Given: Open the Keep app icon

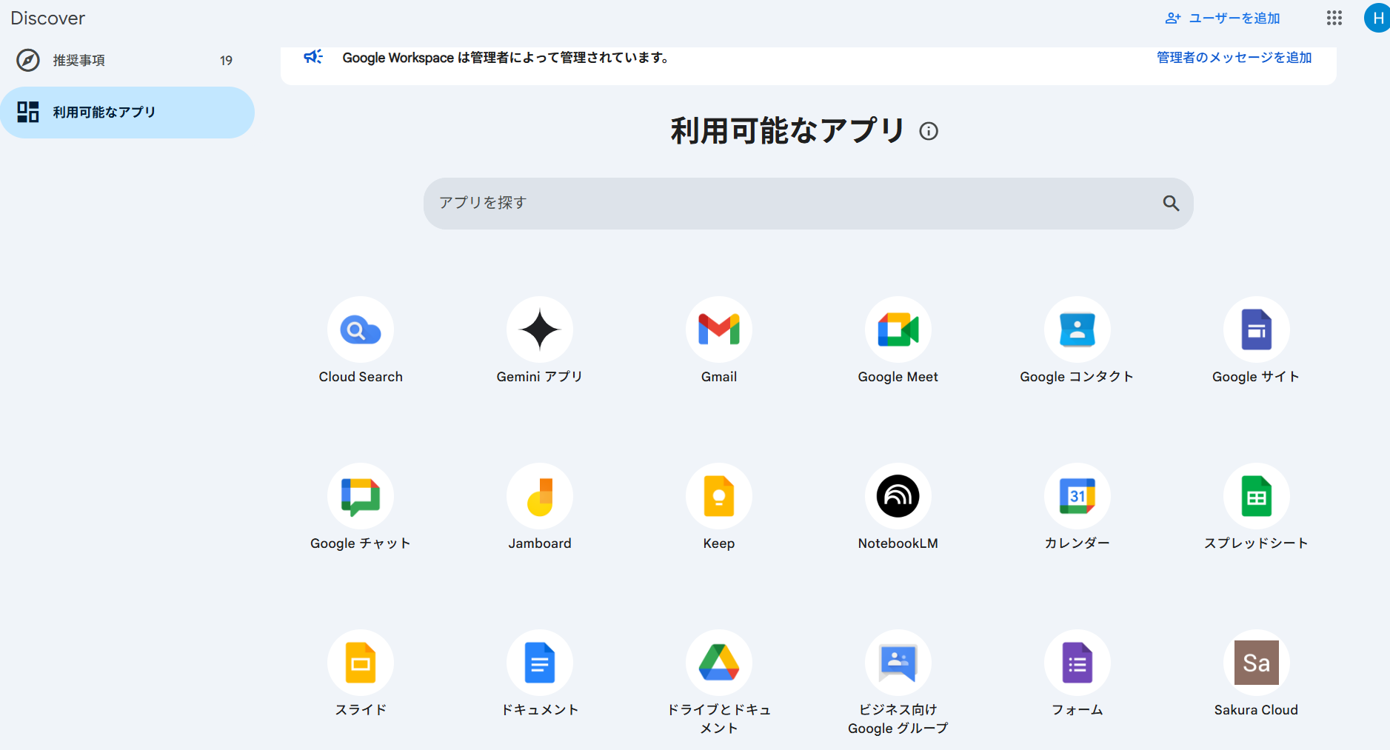Looking at the screenshot, I should 719,496.
